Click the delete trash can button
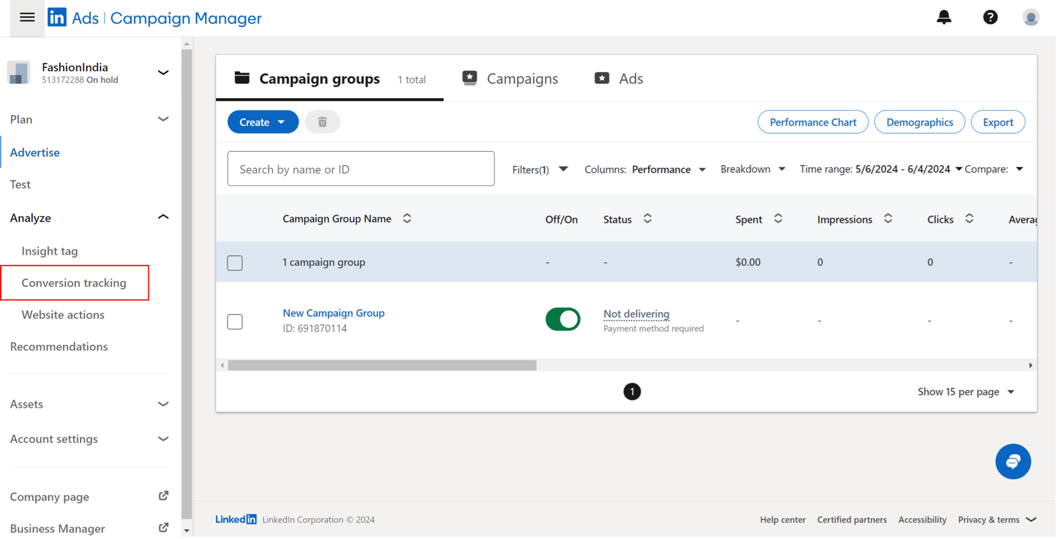This screenshot has width=1059, height=539. [322, 122]
